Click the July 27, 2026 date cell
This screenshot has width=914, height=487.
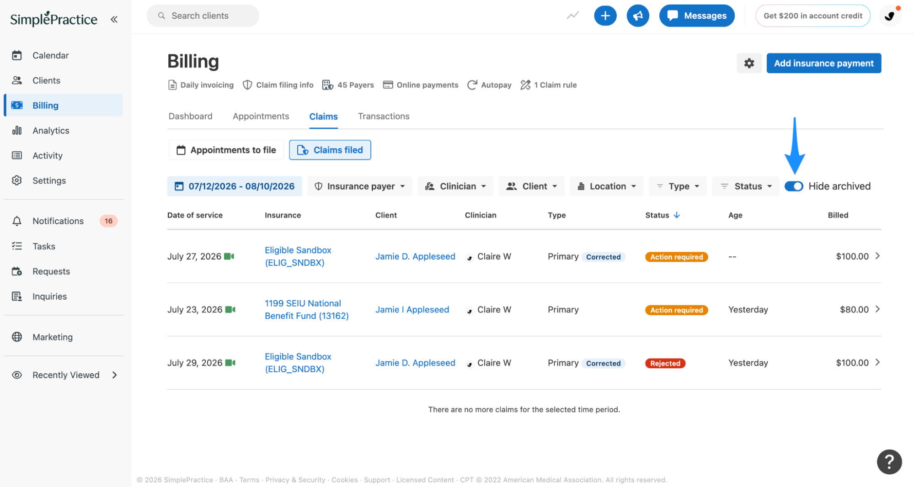pyautogui.click(x=194, y=256)
